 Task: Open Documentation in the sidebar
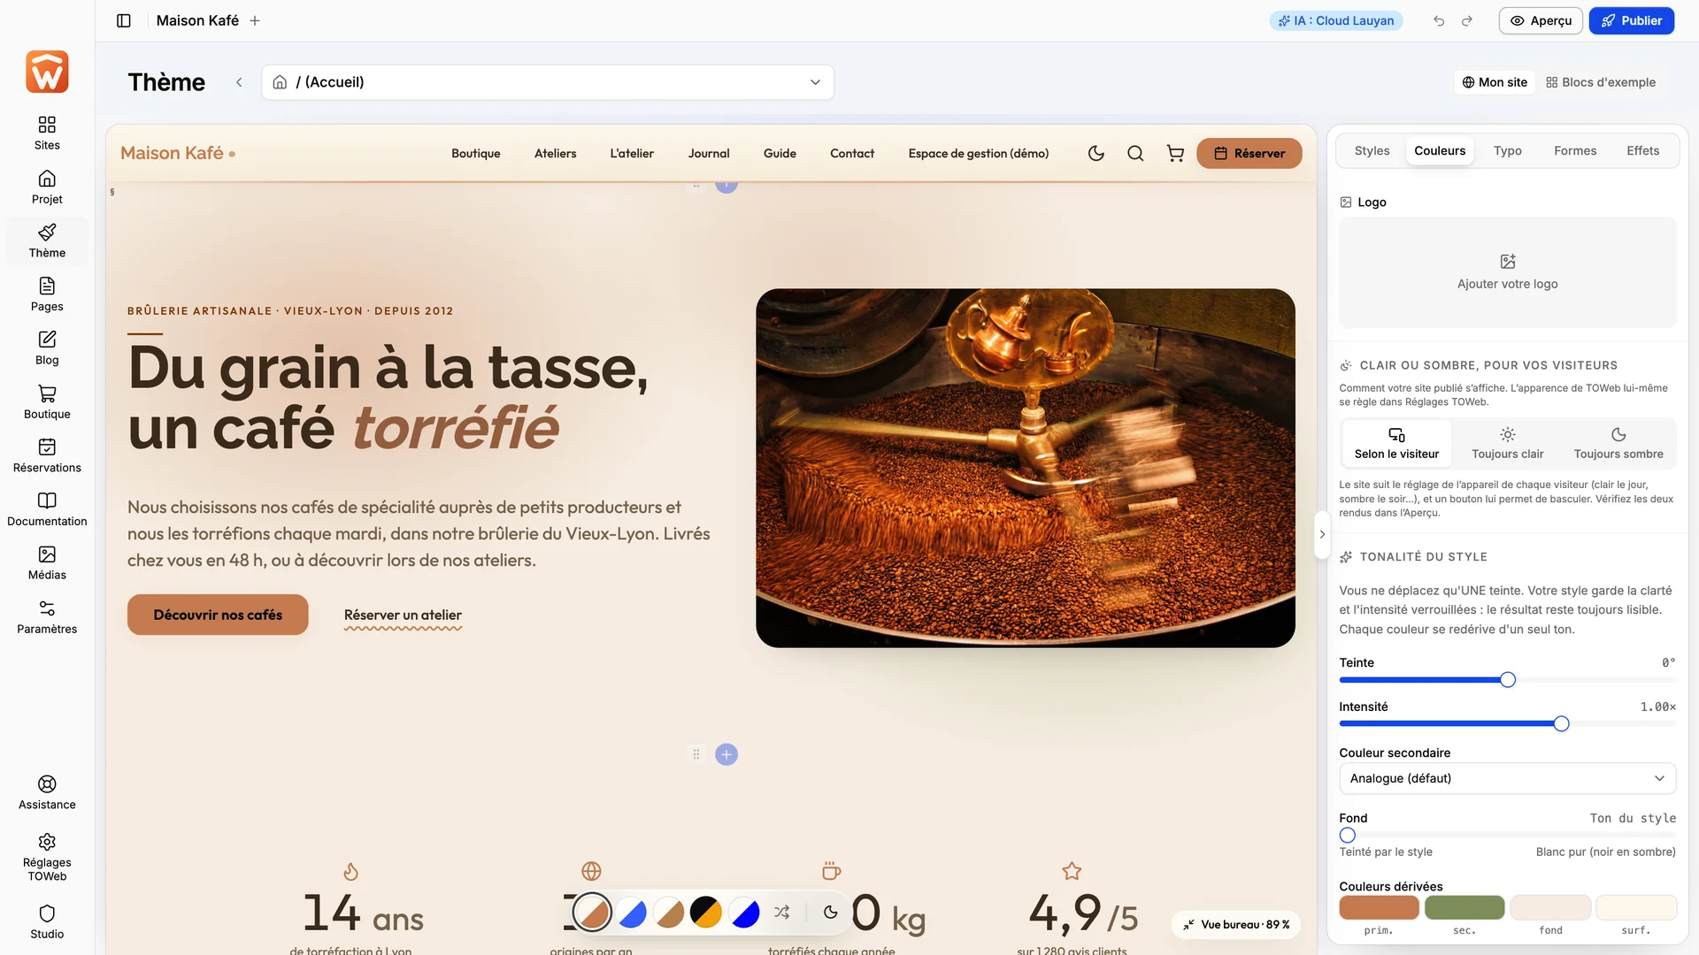pyautogui.click(x=47, y=510)
